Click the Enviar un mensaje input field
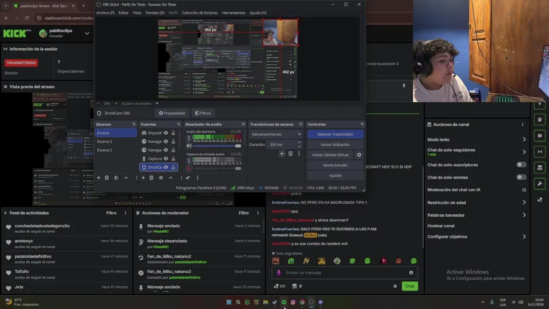 pyautogui.click(x=345, y=273)
